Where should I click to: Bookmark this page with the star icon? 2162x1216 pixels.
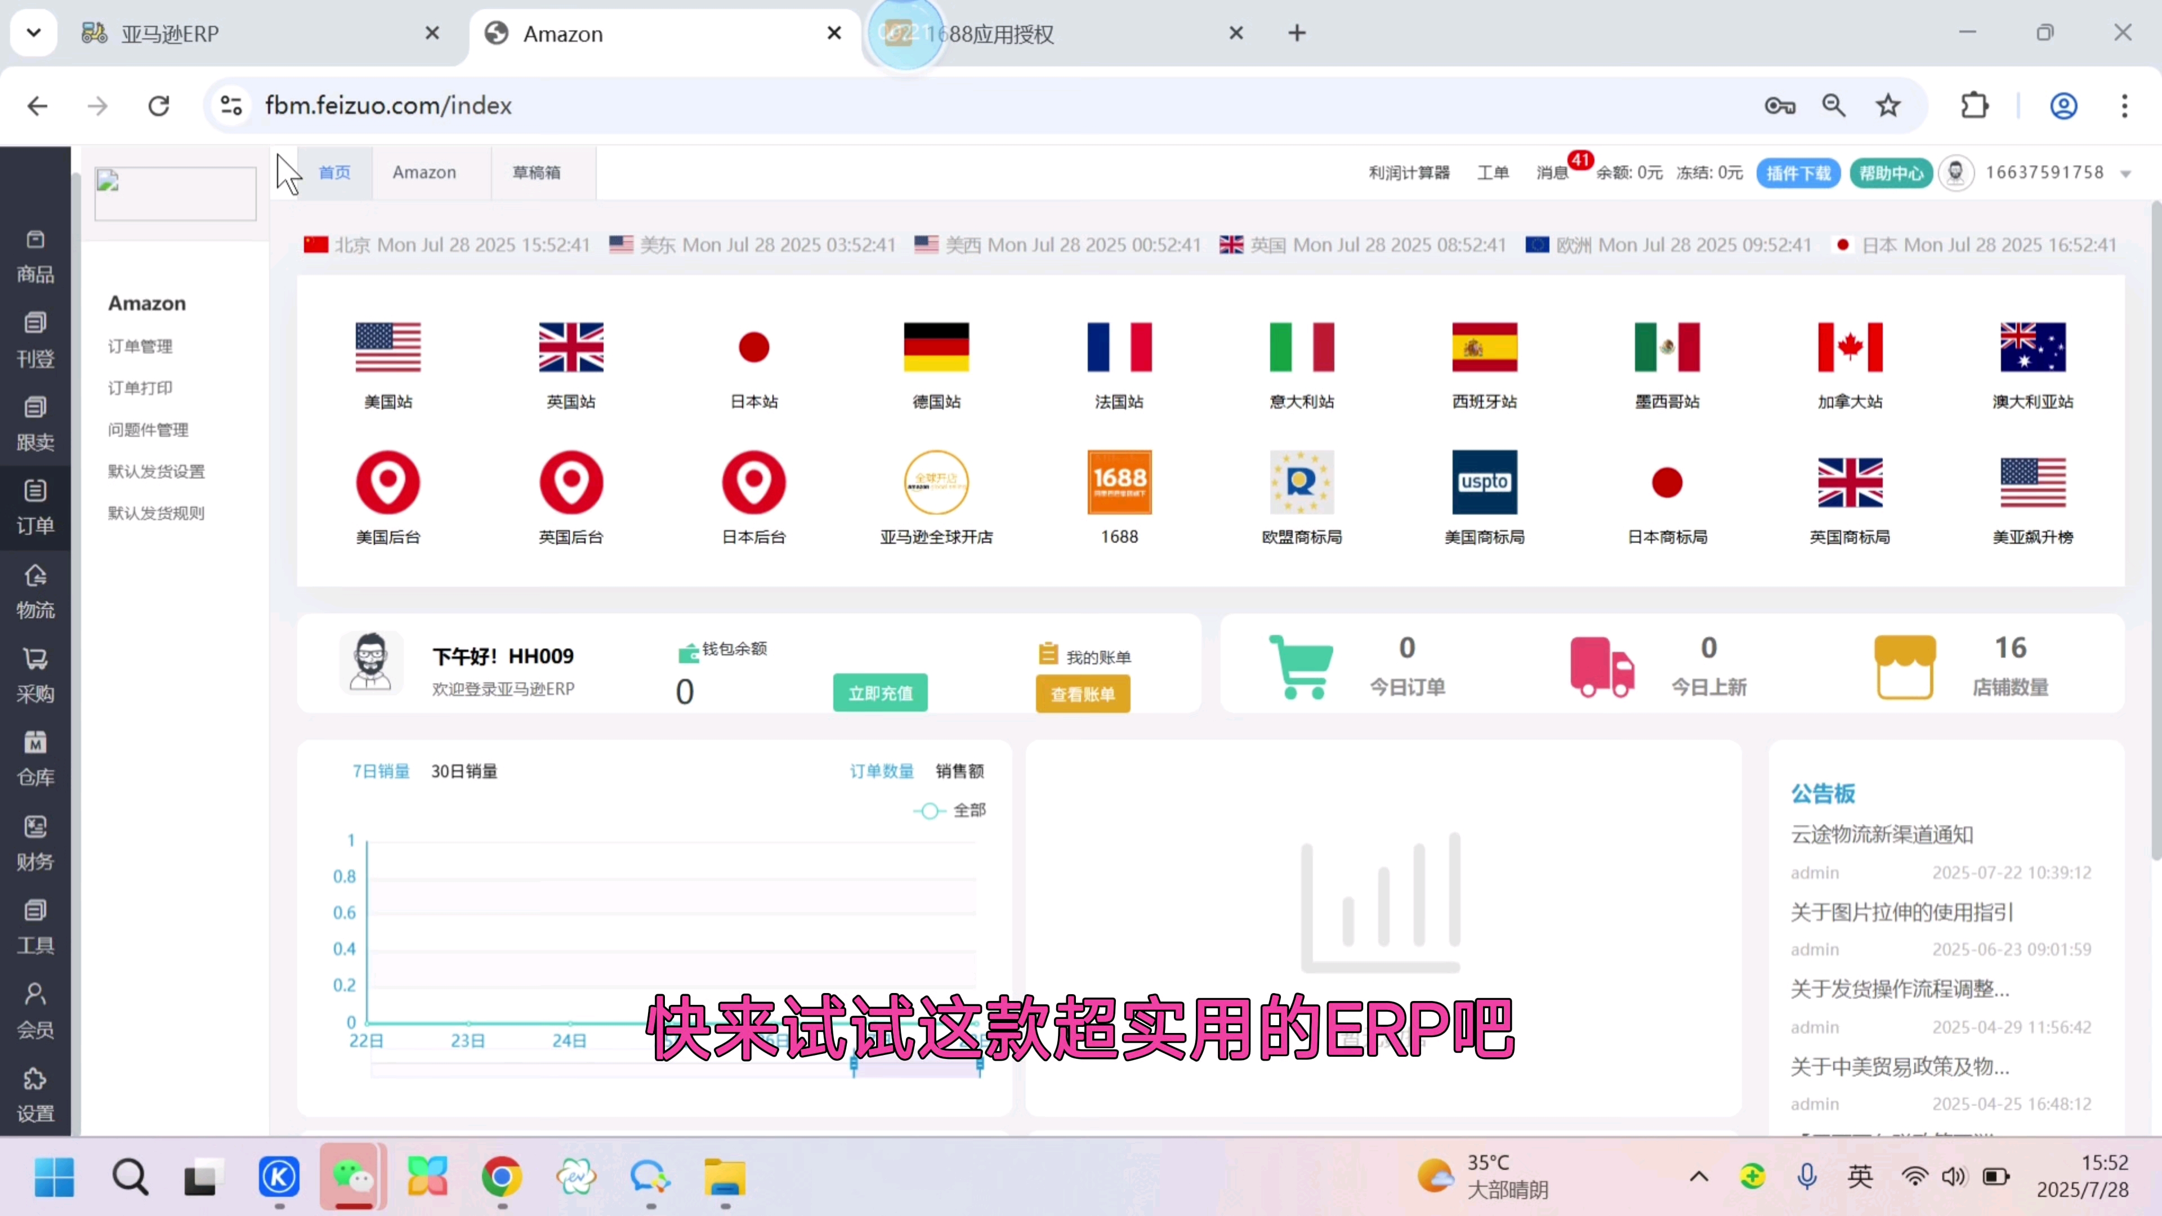click(x=1888, y=106)
